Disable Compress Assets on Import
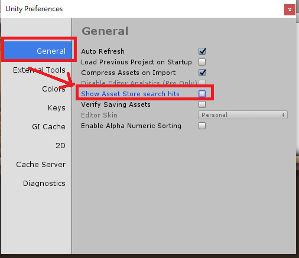 (x=202, y=73)
